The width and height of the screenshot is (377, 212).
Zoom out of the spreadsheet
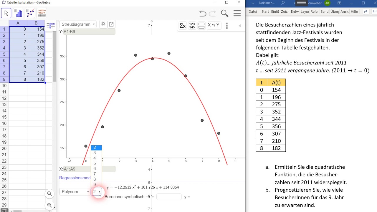point(49,205)
